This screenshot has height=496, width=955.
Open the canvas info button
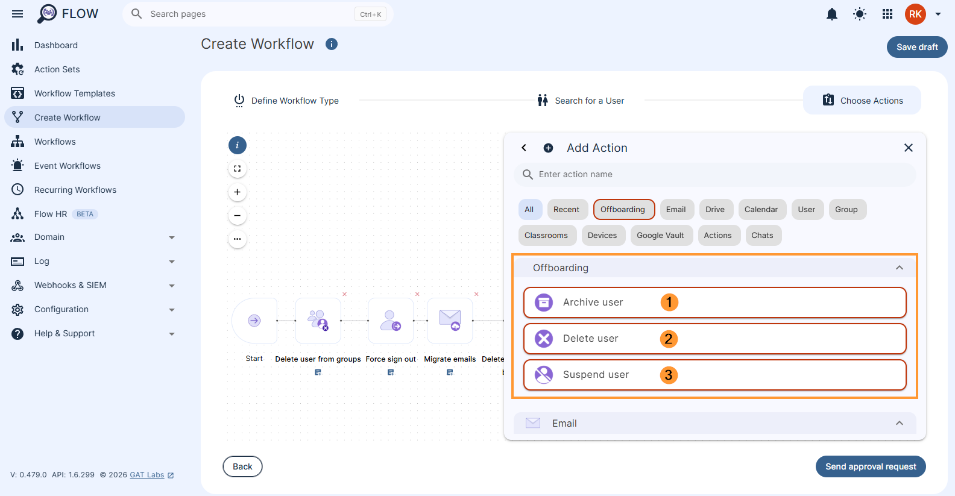[x=238, y=145]
